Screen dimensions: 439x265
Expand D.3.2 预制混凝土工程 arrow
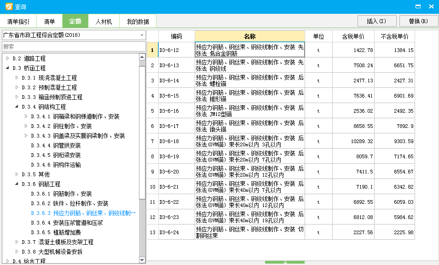pyautogui.click(x=17, y=87)
